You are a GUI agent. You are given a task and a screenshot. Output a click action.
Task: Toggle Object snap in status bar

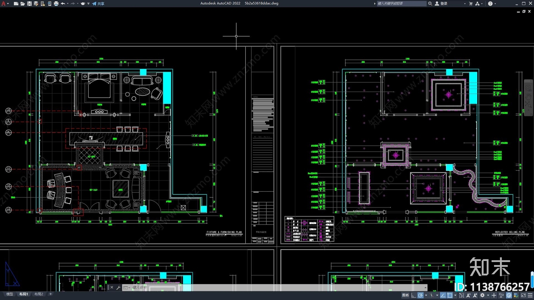tap(450, 295)
